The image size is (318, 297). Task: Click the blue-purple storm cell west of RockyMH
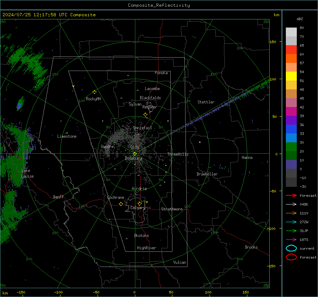click(19, 106)
